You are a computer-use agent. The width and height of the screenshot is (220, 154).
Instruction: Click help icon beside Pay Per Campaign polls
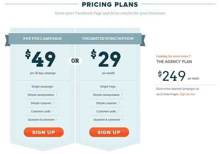53,111
